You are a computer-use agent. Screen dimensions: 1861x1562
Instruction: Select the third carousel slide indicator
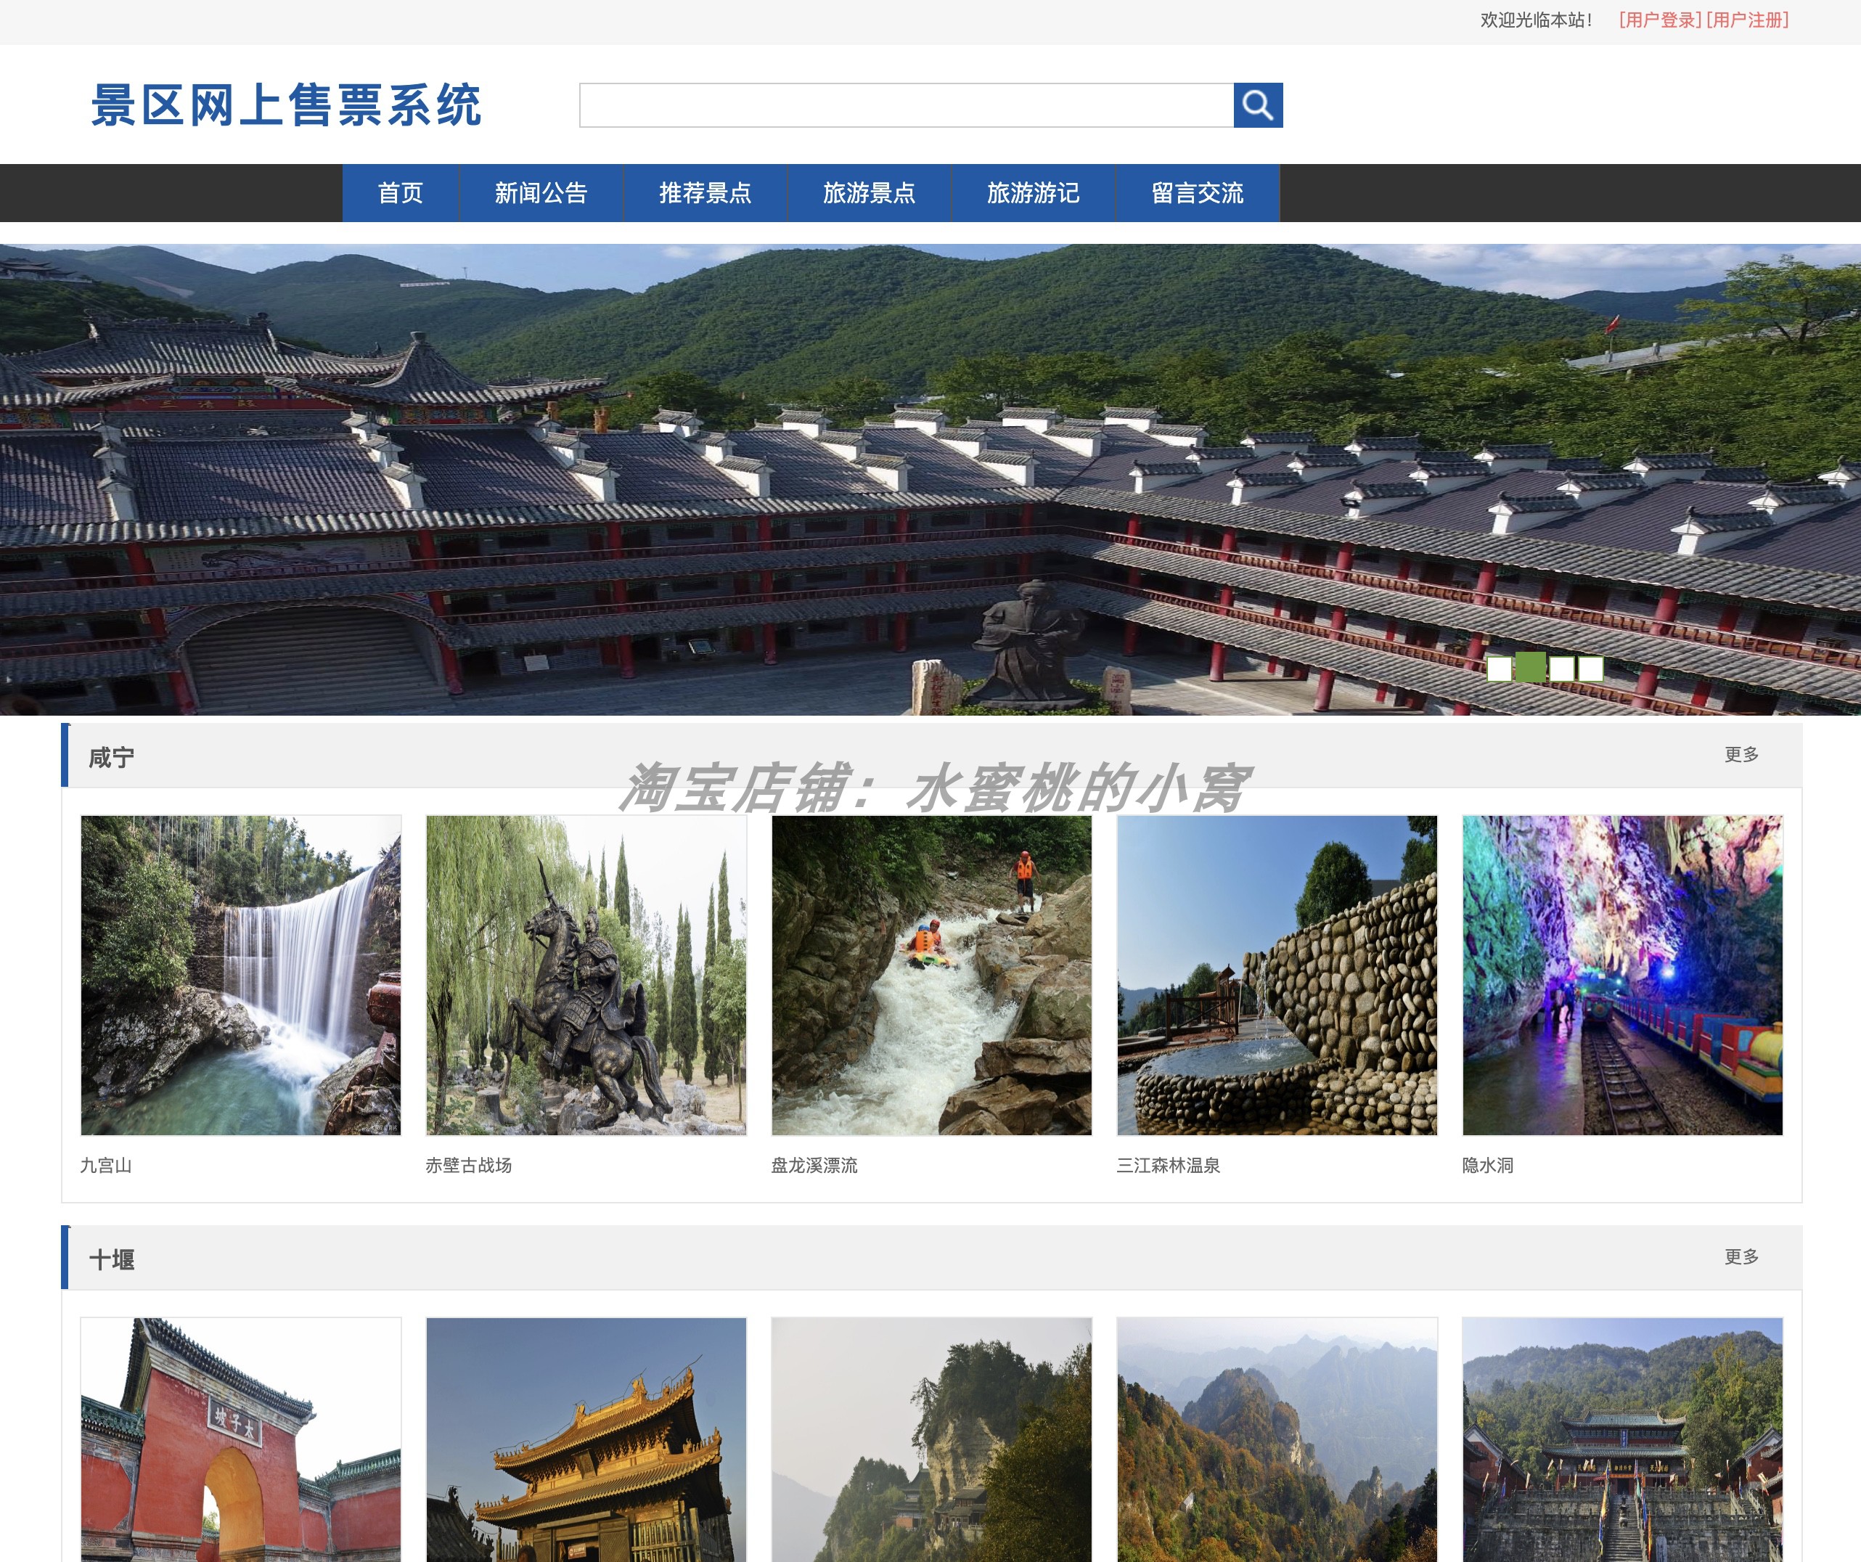point(1563,668)
